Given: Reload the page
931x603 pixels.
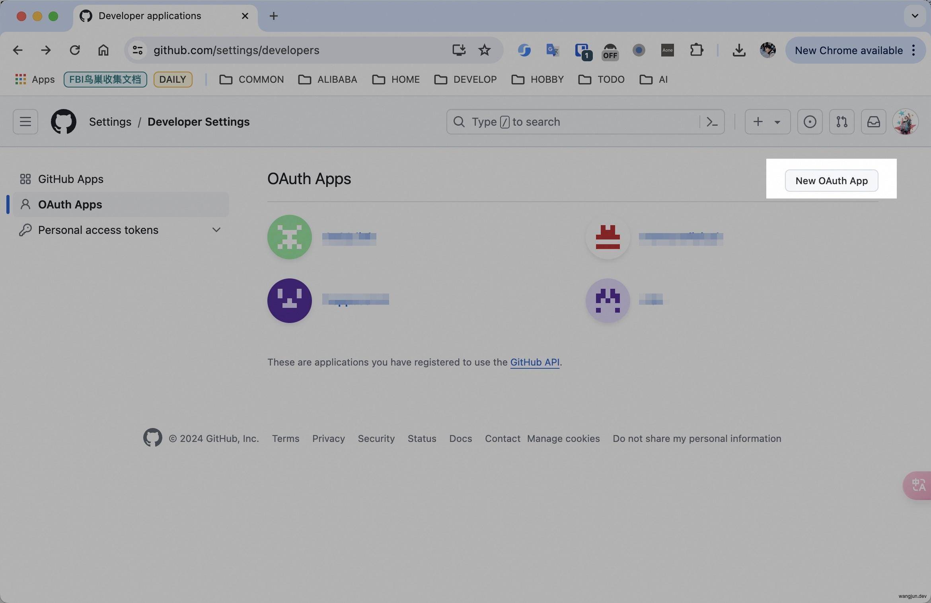Looking at the screenshot, I should click(x=75, y=50).
